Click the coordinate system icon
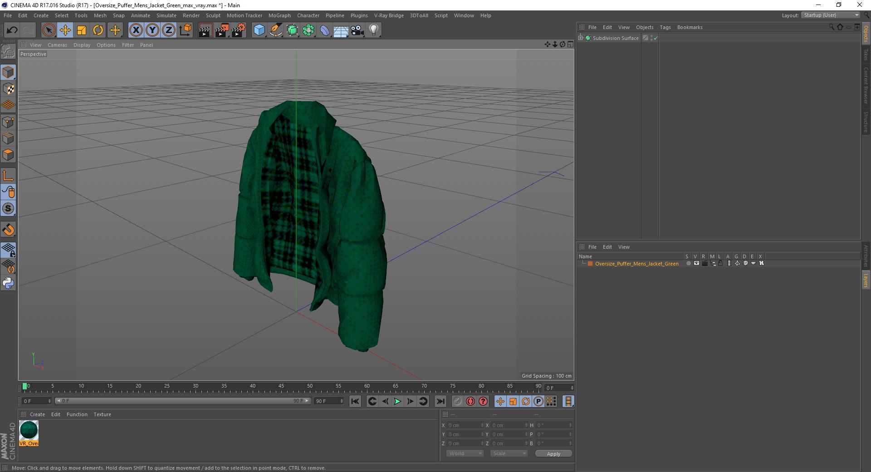 coord(186,30)
